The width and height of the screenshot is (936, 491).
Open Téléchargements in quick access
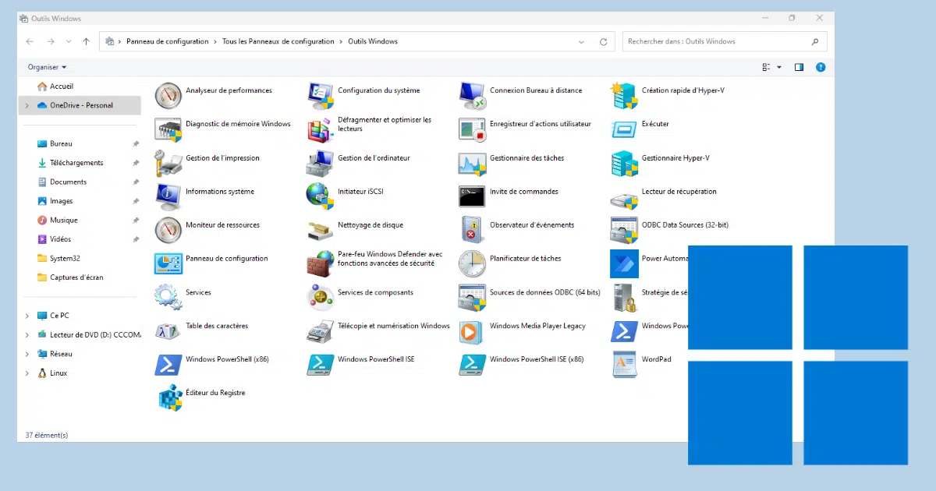76,163
